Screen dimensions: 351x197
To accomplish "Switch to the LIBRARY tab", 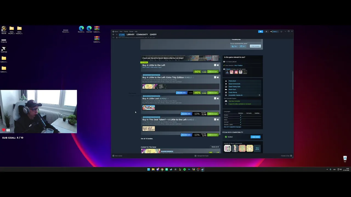I will coord(131,34).
